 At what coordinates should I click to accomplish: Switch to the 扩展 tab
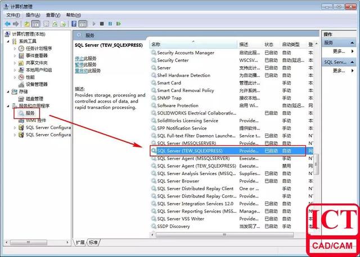[80, 242]
